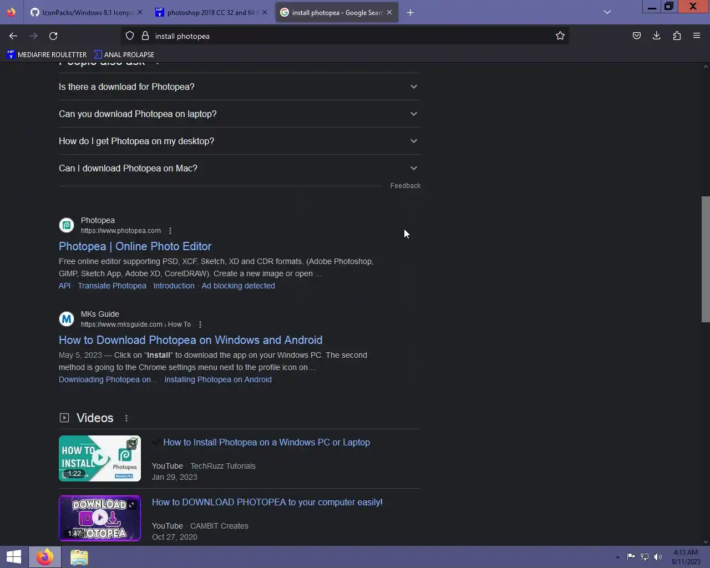Open a new tab with plus button

click(x=410, y=12)
